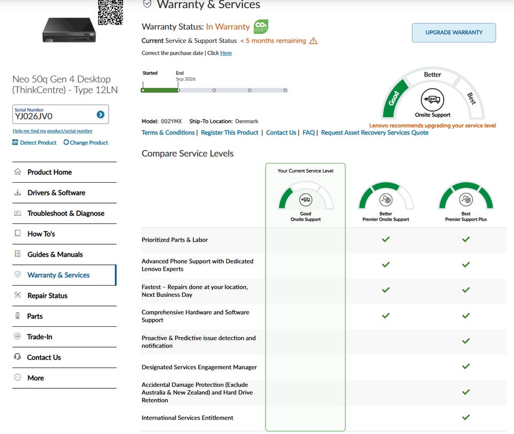Select Warranty & Services menu item
514x434 pixels.
(x=64, y=275)
